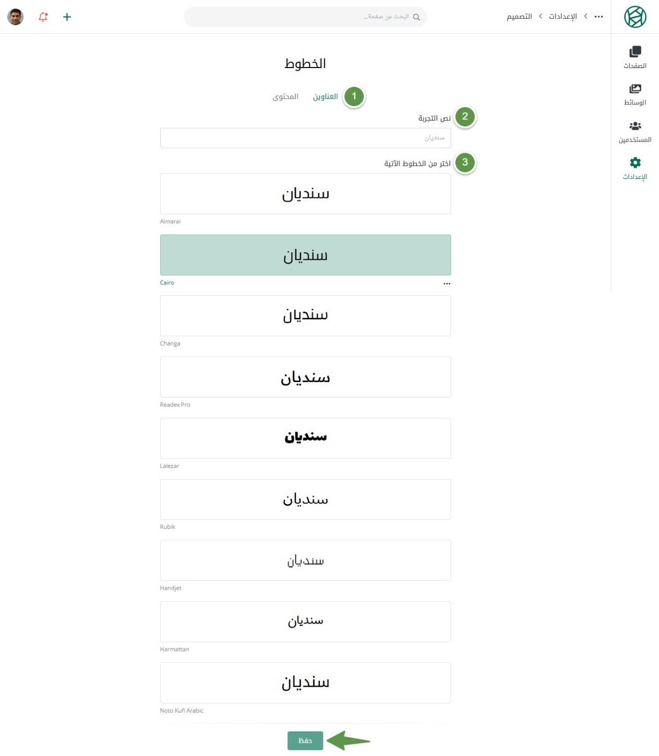Open the settings gear icon in sidebar
Image resolution: width=659 pixels, height=756 pixels.
[635, 163]
